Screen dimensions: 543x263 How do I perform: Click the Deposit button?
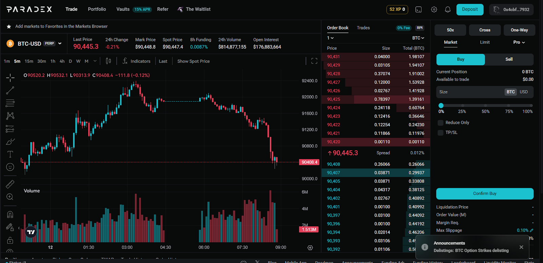[470, 9]
